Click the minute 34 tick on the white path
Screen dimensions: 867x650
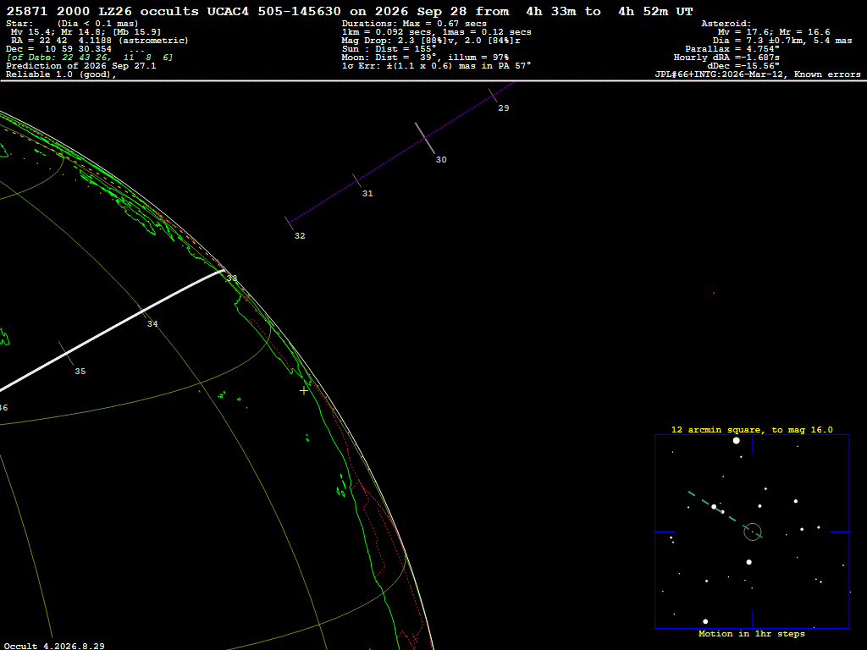coord(142,311)
